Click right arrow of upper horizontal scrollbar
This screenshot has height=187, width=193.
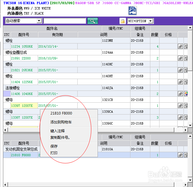click(186, 130)
